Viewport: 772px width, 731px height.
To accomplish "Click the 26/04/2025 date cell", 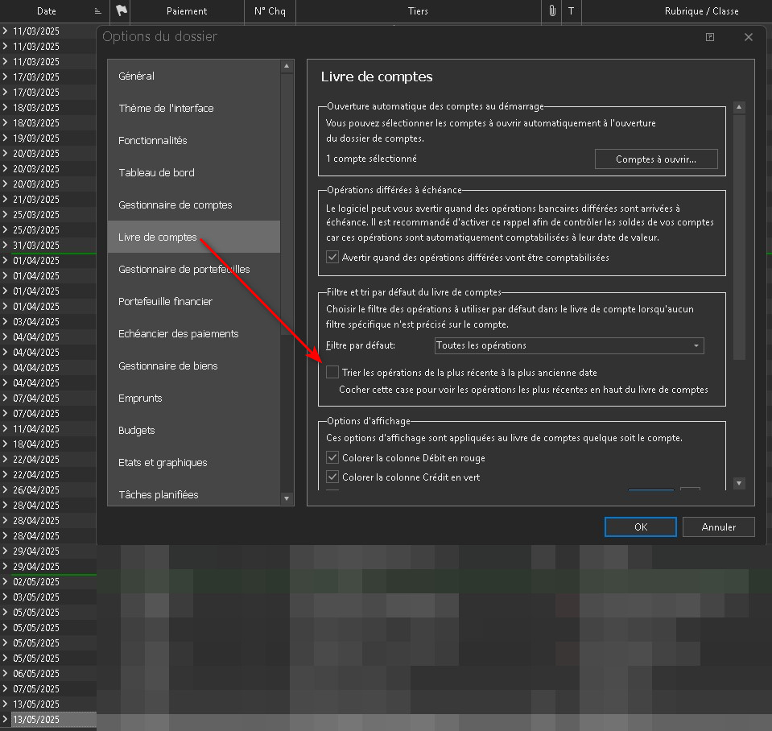I will (x=36, y=489).
